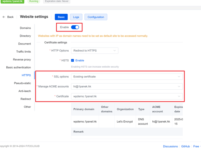Open Basic authentication settings

click(18, 67)
